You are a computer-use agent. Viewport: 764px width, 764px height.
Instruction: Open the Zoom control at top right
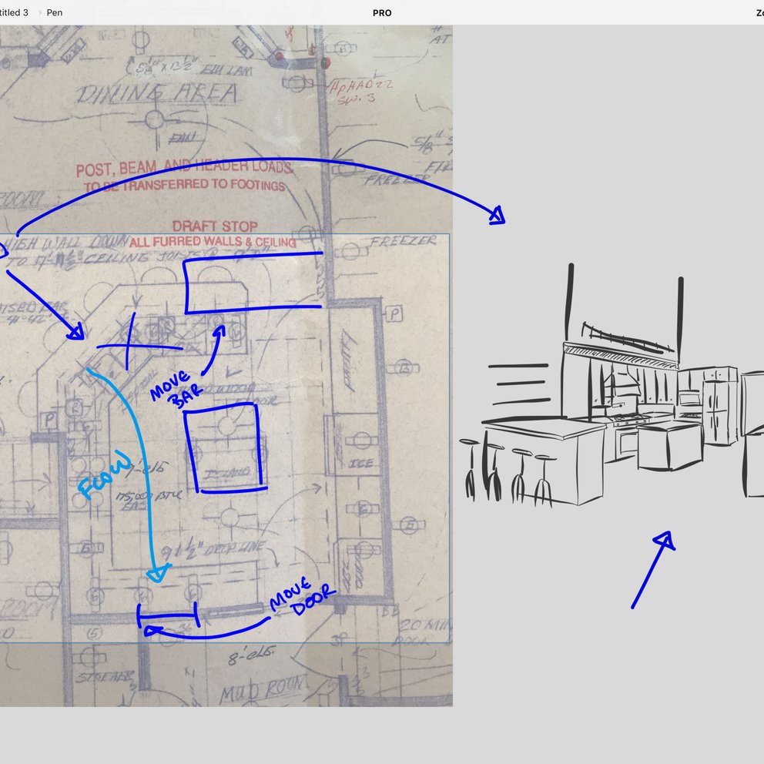759,12
